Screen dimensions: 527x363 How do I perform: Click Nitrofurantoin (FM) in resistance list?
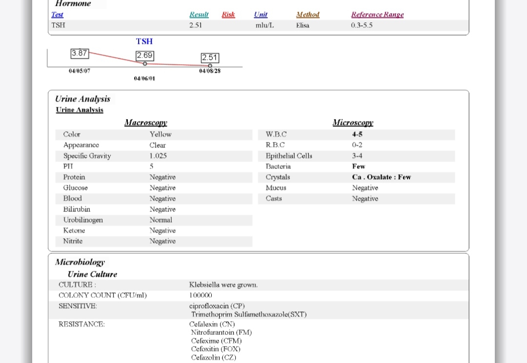pyautogui.click(x=221, y=332)
